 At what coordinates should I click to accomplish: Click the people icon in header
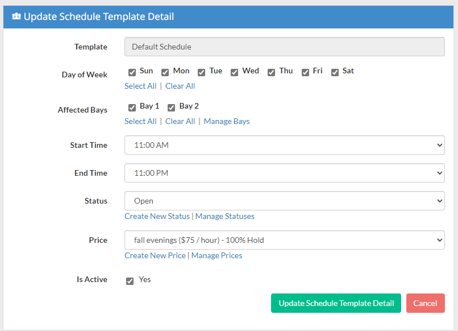16,16
